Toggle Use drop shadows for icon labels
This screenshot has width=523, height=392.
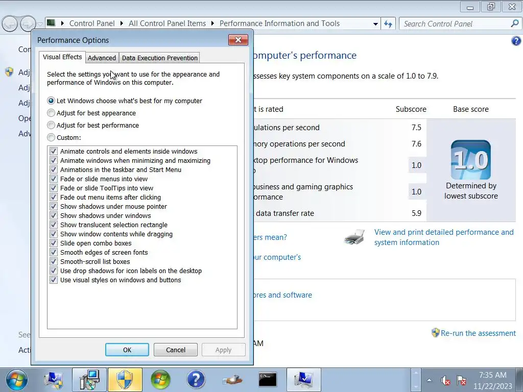coord(53,271)
